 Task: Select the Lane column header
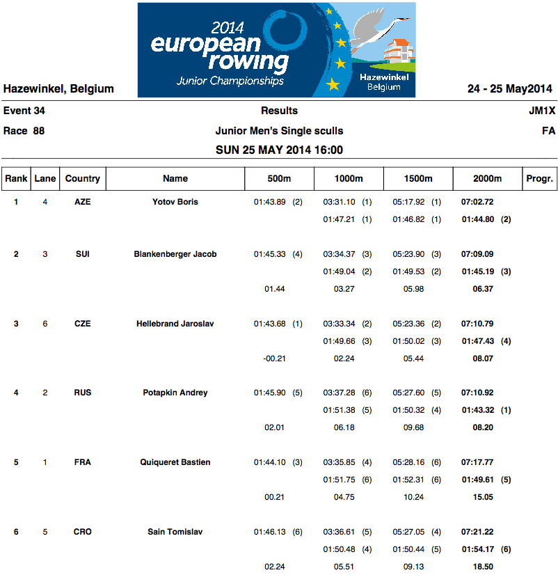[45, 179]
